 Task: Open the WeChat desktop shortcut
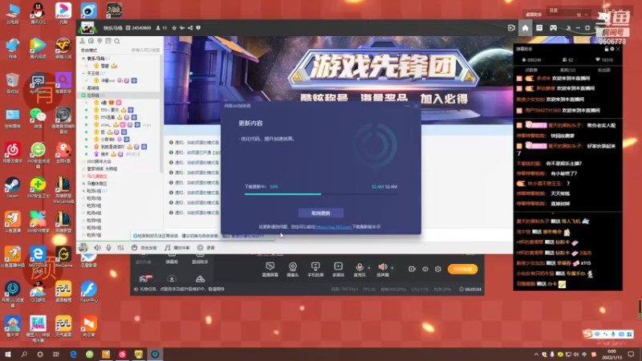click(38, 118)
